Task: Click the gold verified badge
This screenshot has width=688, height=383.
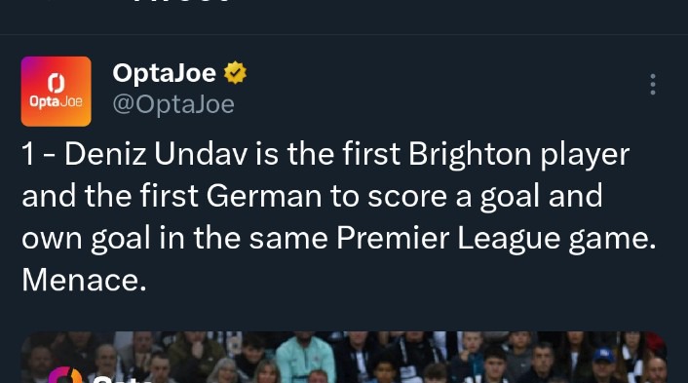Action: click(x=235, y=72)
